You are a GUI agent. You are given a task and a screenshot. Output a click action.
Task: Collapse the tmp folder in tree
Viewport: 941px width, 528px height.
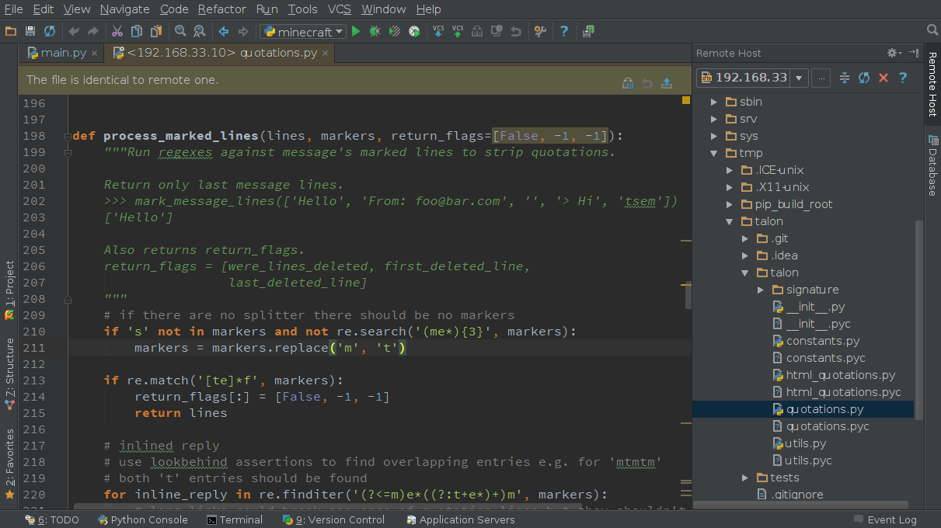tap(714, 153)
